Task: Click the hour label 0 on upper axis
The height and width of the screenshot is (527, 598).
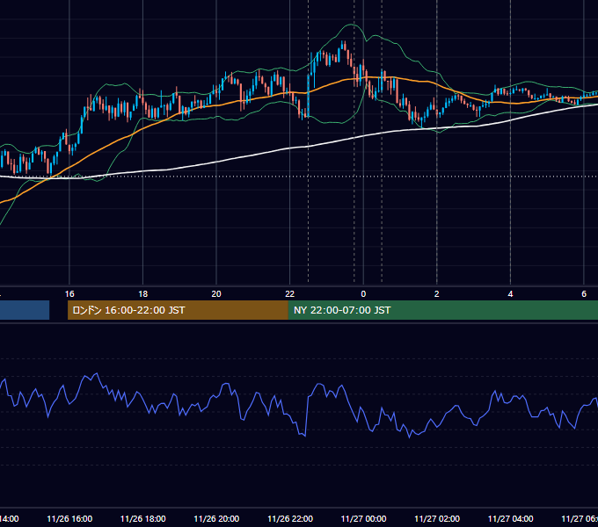Action: pos(363,294)
